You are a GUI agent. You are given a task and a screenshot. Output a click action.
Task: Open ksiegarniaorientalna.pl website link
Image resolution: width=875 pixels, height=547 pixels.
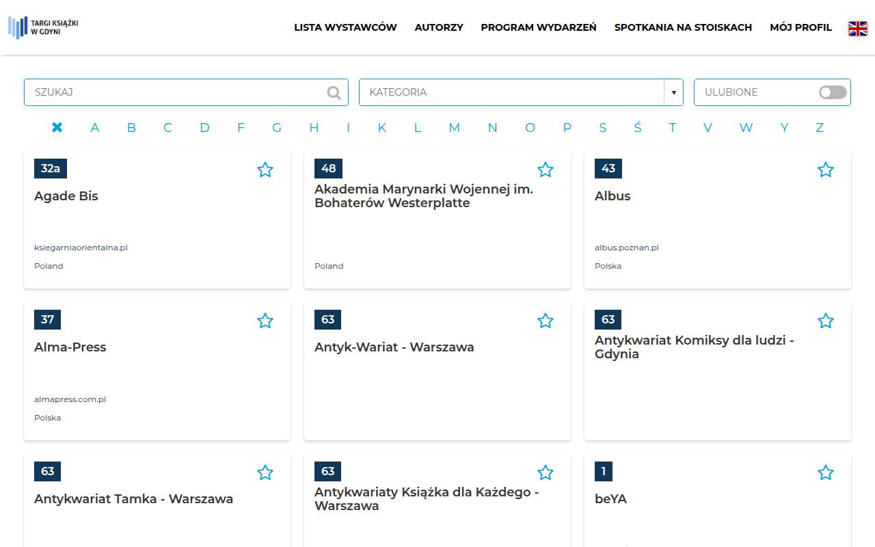[81, 248]
